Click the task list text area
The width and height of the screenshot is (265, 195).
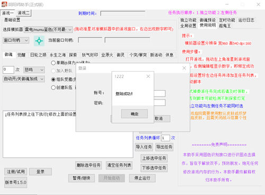(x=68, y=134)
